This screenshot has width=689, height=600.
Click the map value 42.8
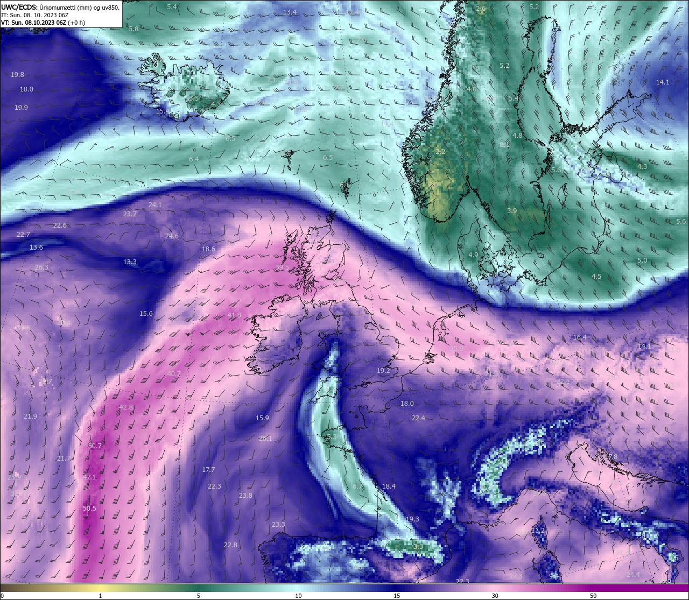126,407
